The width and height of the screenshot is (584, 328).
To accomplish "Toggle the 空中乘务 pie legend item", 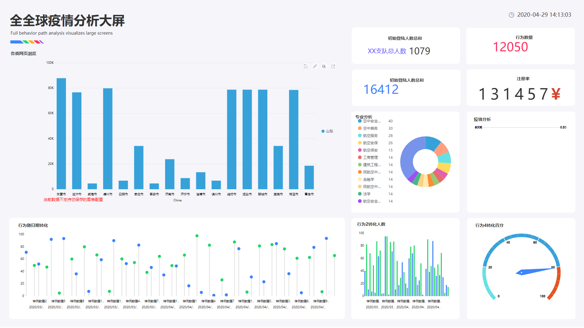I will (370, 128).
